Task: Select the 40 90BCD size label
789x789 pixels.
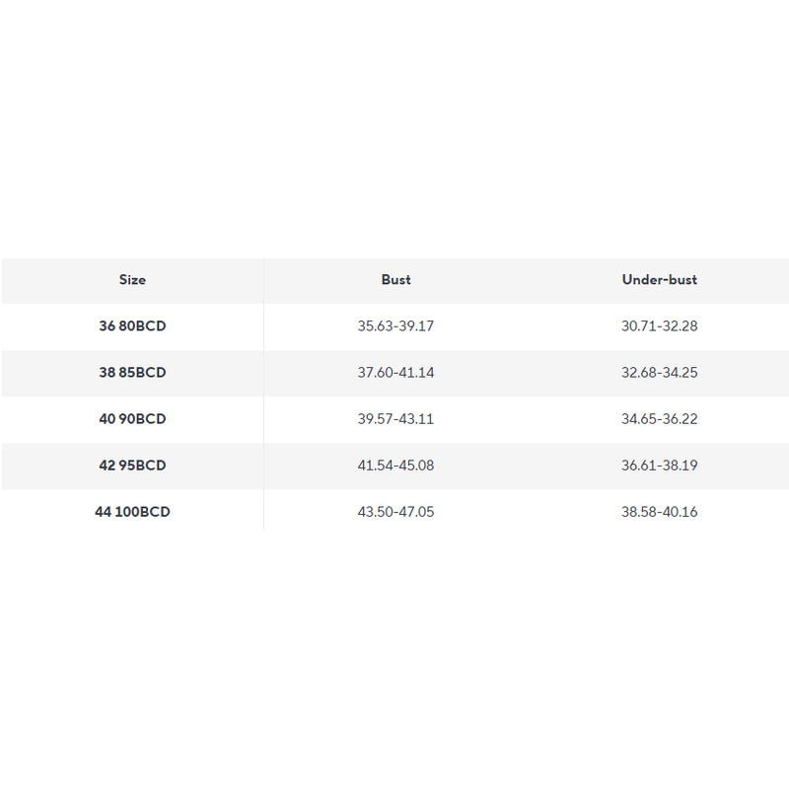Action: click(132, 419)
